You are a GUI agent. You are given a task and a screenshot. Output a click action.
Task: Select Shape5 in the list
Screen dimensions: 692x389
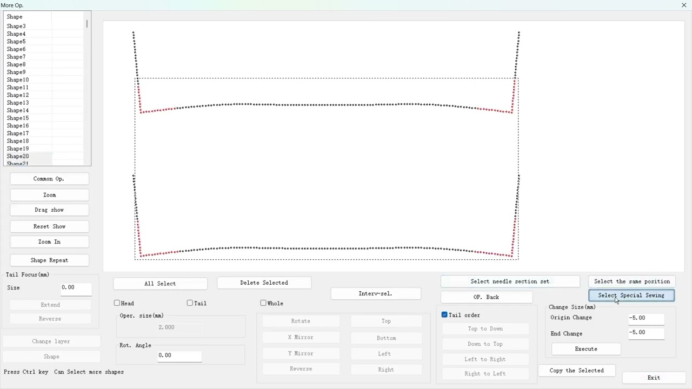coord(16,42)
